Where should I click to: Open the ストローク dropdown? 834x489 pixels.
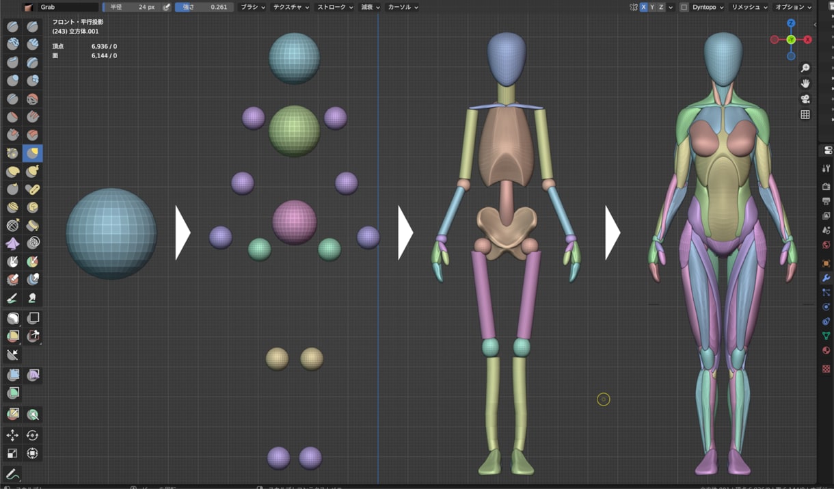[x=335, y=7]
